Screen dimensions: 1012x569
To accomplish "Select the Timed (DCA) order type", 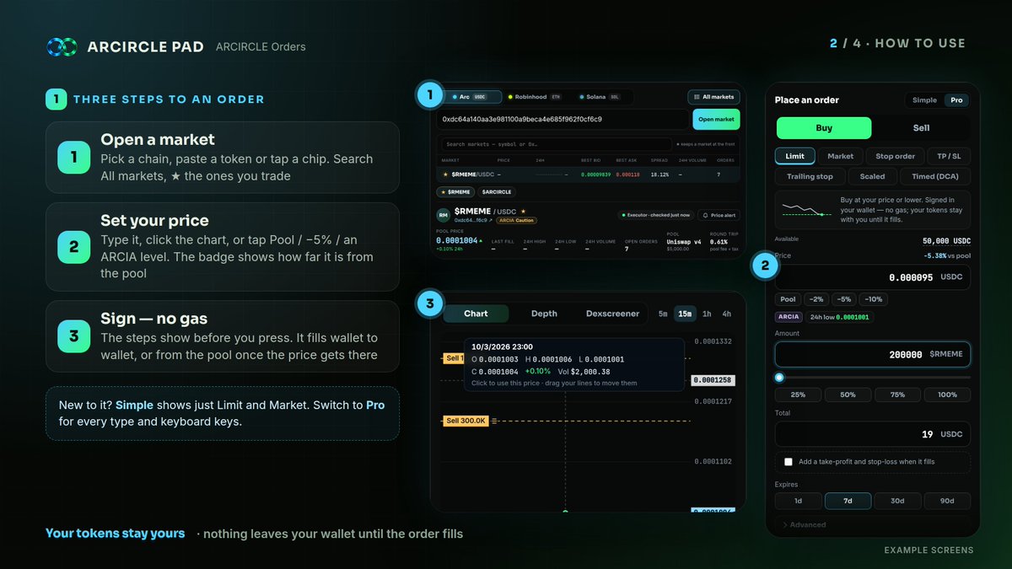I will [934, 176].
